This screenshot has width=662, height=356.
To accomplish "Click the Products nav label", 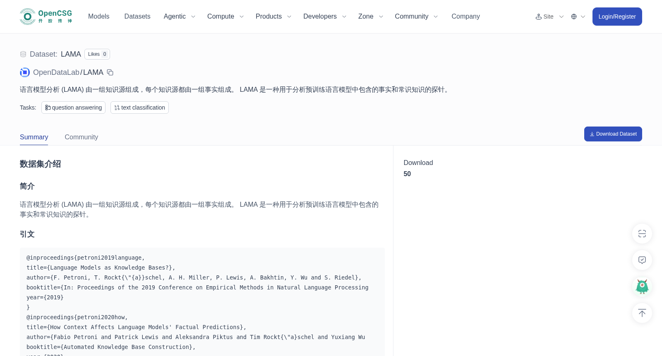I will (269, 17).
